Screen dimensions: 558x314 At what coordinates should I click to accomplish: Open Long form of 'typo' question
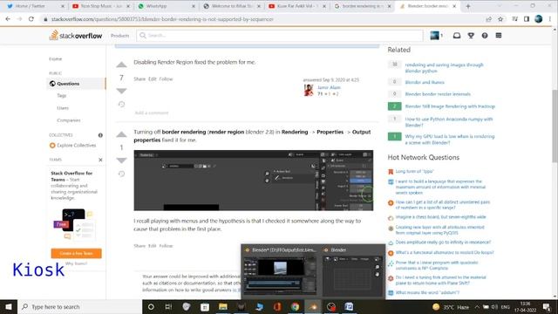[x=414, y=171]
